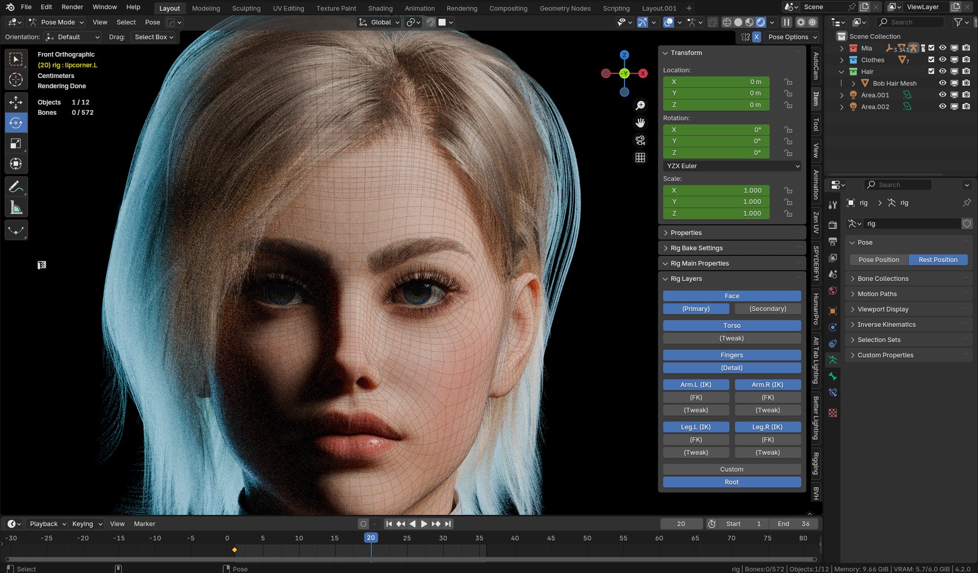Toggle X mirror pose option

tap(756, 37)
